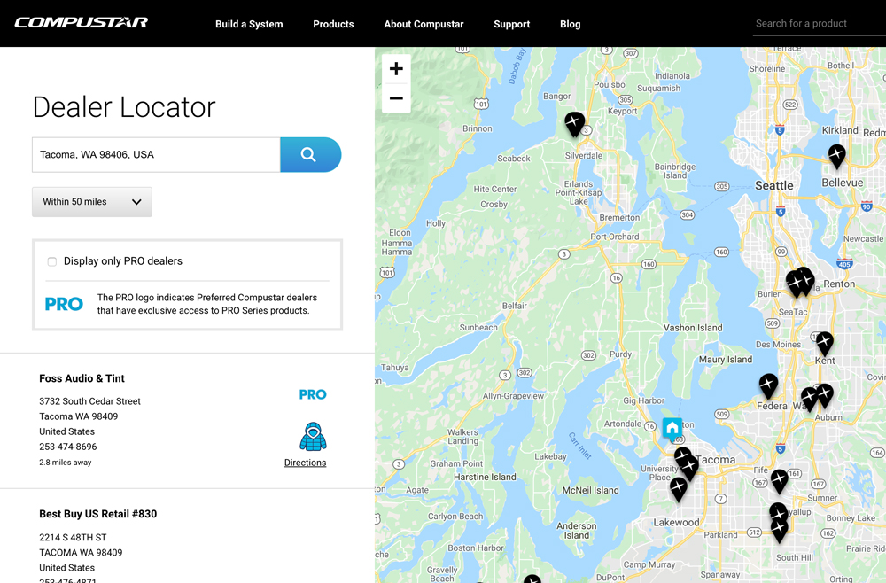Click the jacket icon for Foss Audio

click(313, 437)
